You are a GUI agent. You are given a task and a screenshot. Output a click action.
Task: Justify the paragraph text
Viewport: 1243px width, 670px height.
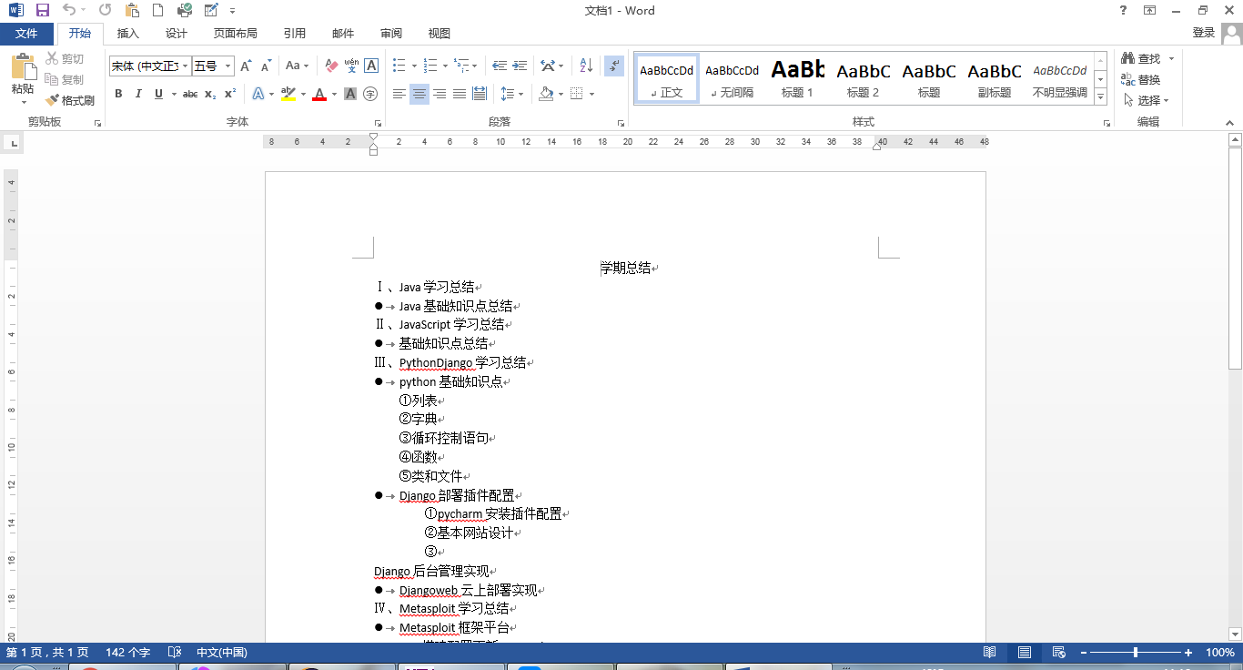coord(460,94)
